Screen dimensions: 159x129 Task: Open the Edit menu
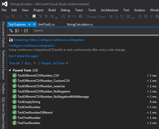[14, 10]
